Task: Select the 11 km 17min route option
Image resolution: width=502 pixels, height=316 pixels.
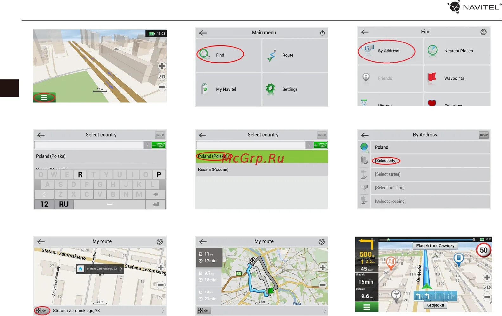Action: tap(209, 257)
